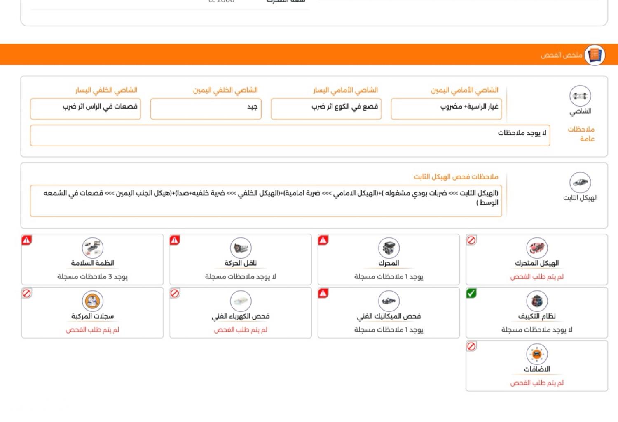
Task: Click 'لا يوجد ملاحظات مسجلة' under نظام التكييف
Action: pyautogui.click(x=537, y=330)
